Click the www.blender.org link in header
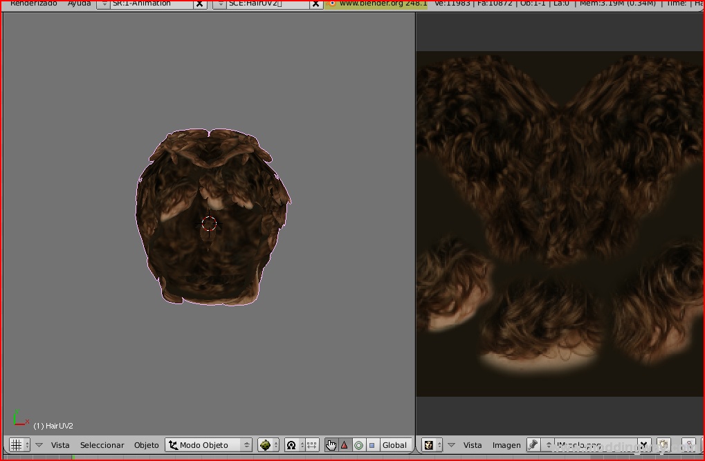The image size is (705, 461). tap(382, 3)
